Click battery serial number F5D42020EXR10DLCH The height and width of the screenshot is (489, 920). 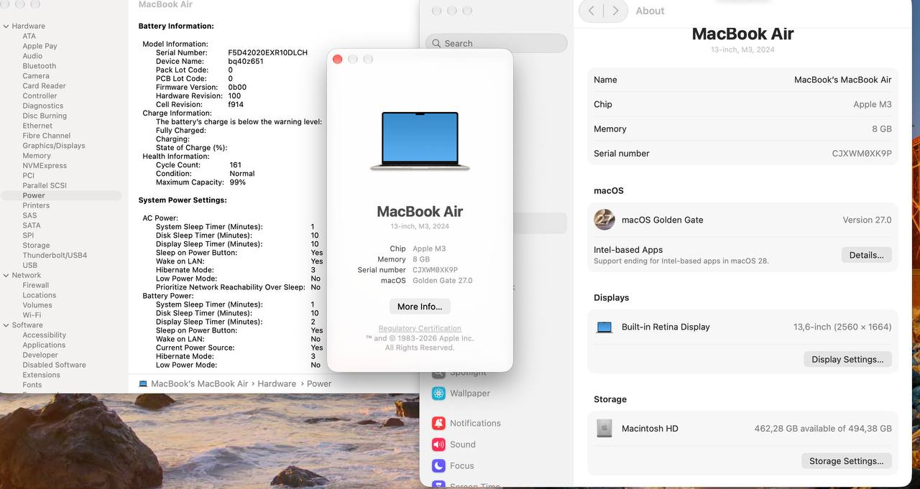267,52
